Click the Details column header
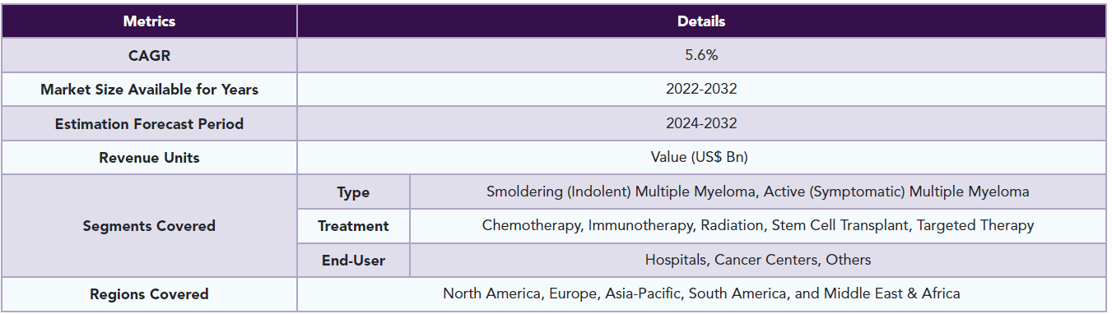The width and height of the screenshot is (1112, 314). coord(701,21)
